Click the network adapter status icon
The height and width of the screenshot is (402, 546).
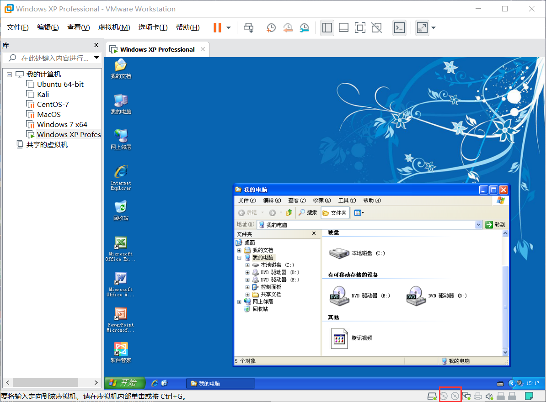click(466, 396)
